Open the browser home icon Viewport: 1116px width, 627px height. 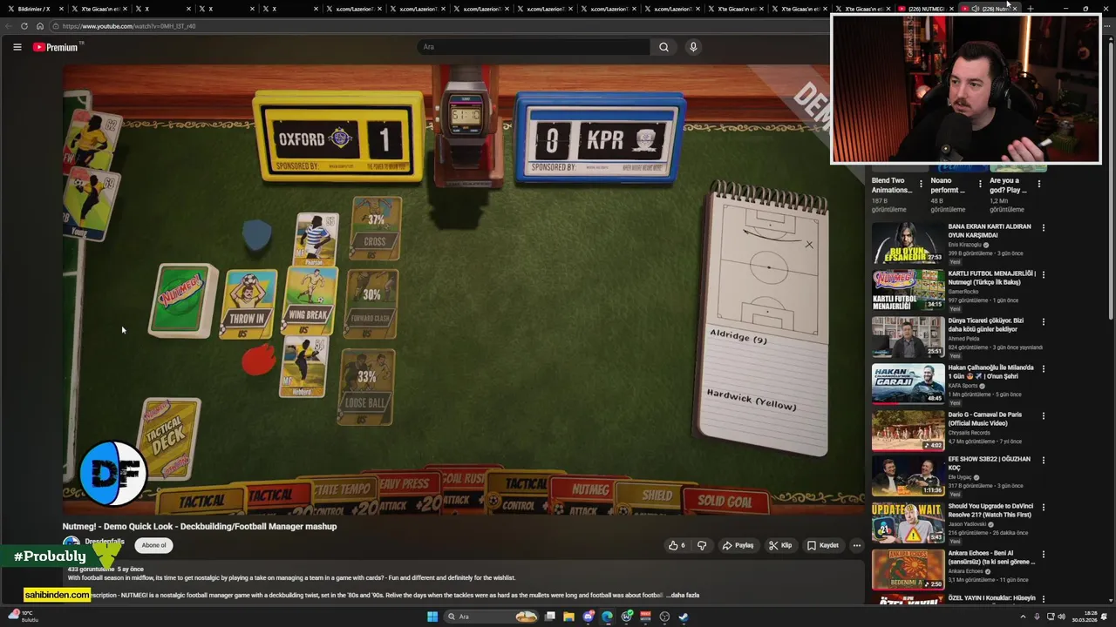[x=39, y=26]
